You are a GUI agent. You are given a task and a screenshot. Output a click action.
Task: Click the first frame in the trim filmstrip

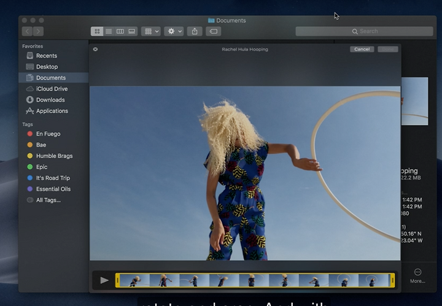(x=134, y=280)
